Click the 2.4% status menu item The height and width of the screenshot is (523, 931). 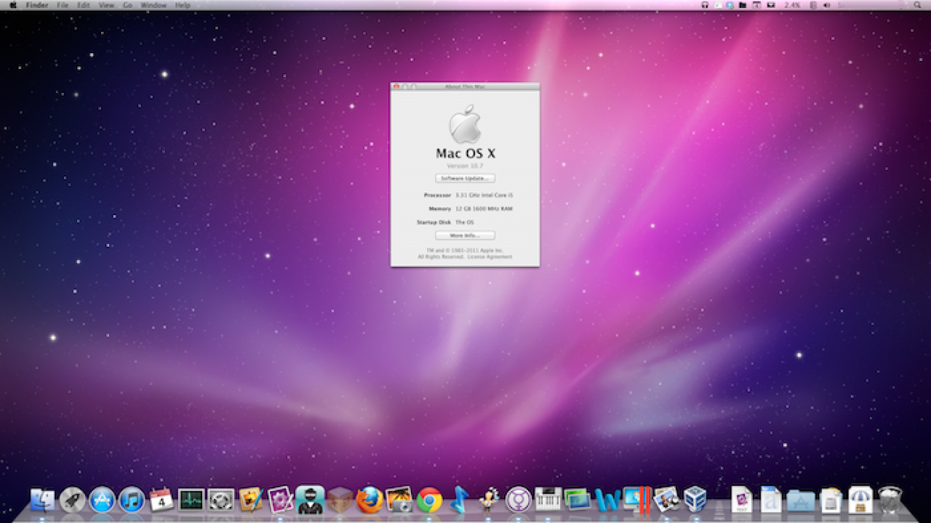(792, 5)
